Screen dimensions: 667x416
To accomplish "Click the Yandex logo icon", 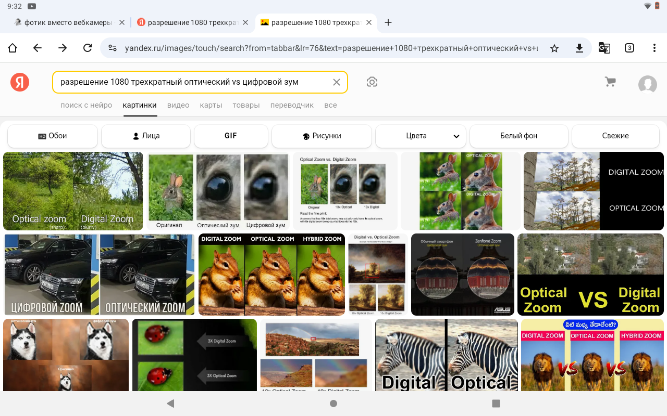I will click(x=20, y=82).
